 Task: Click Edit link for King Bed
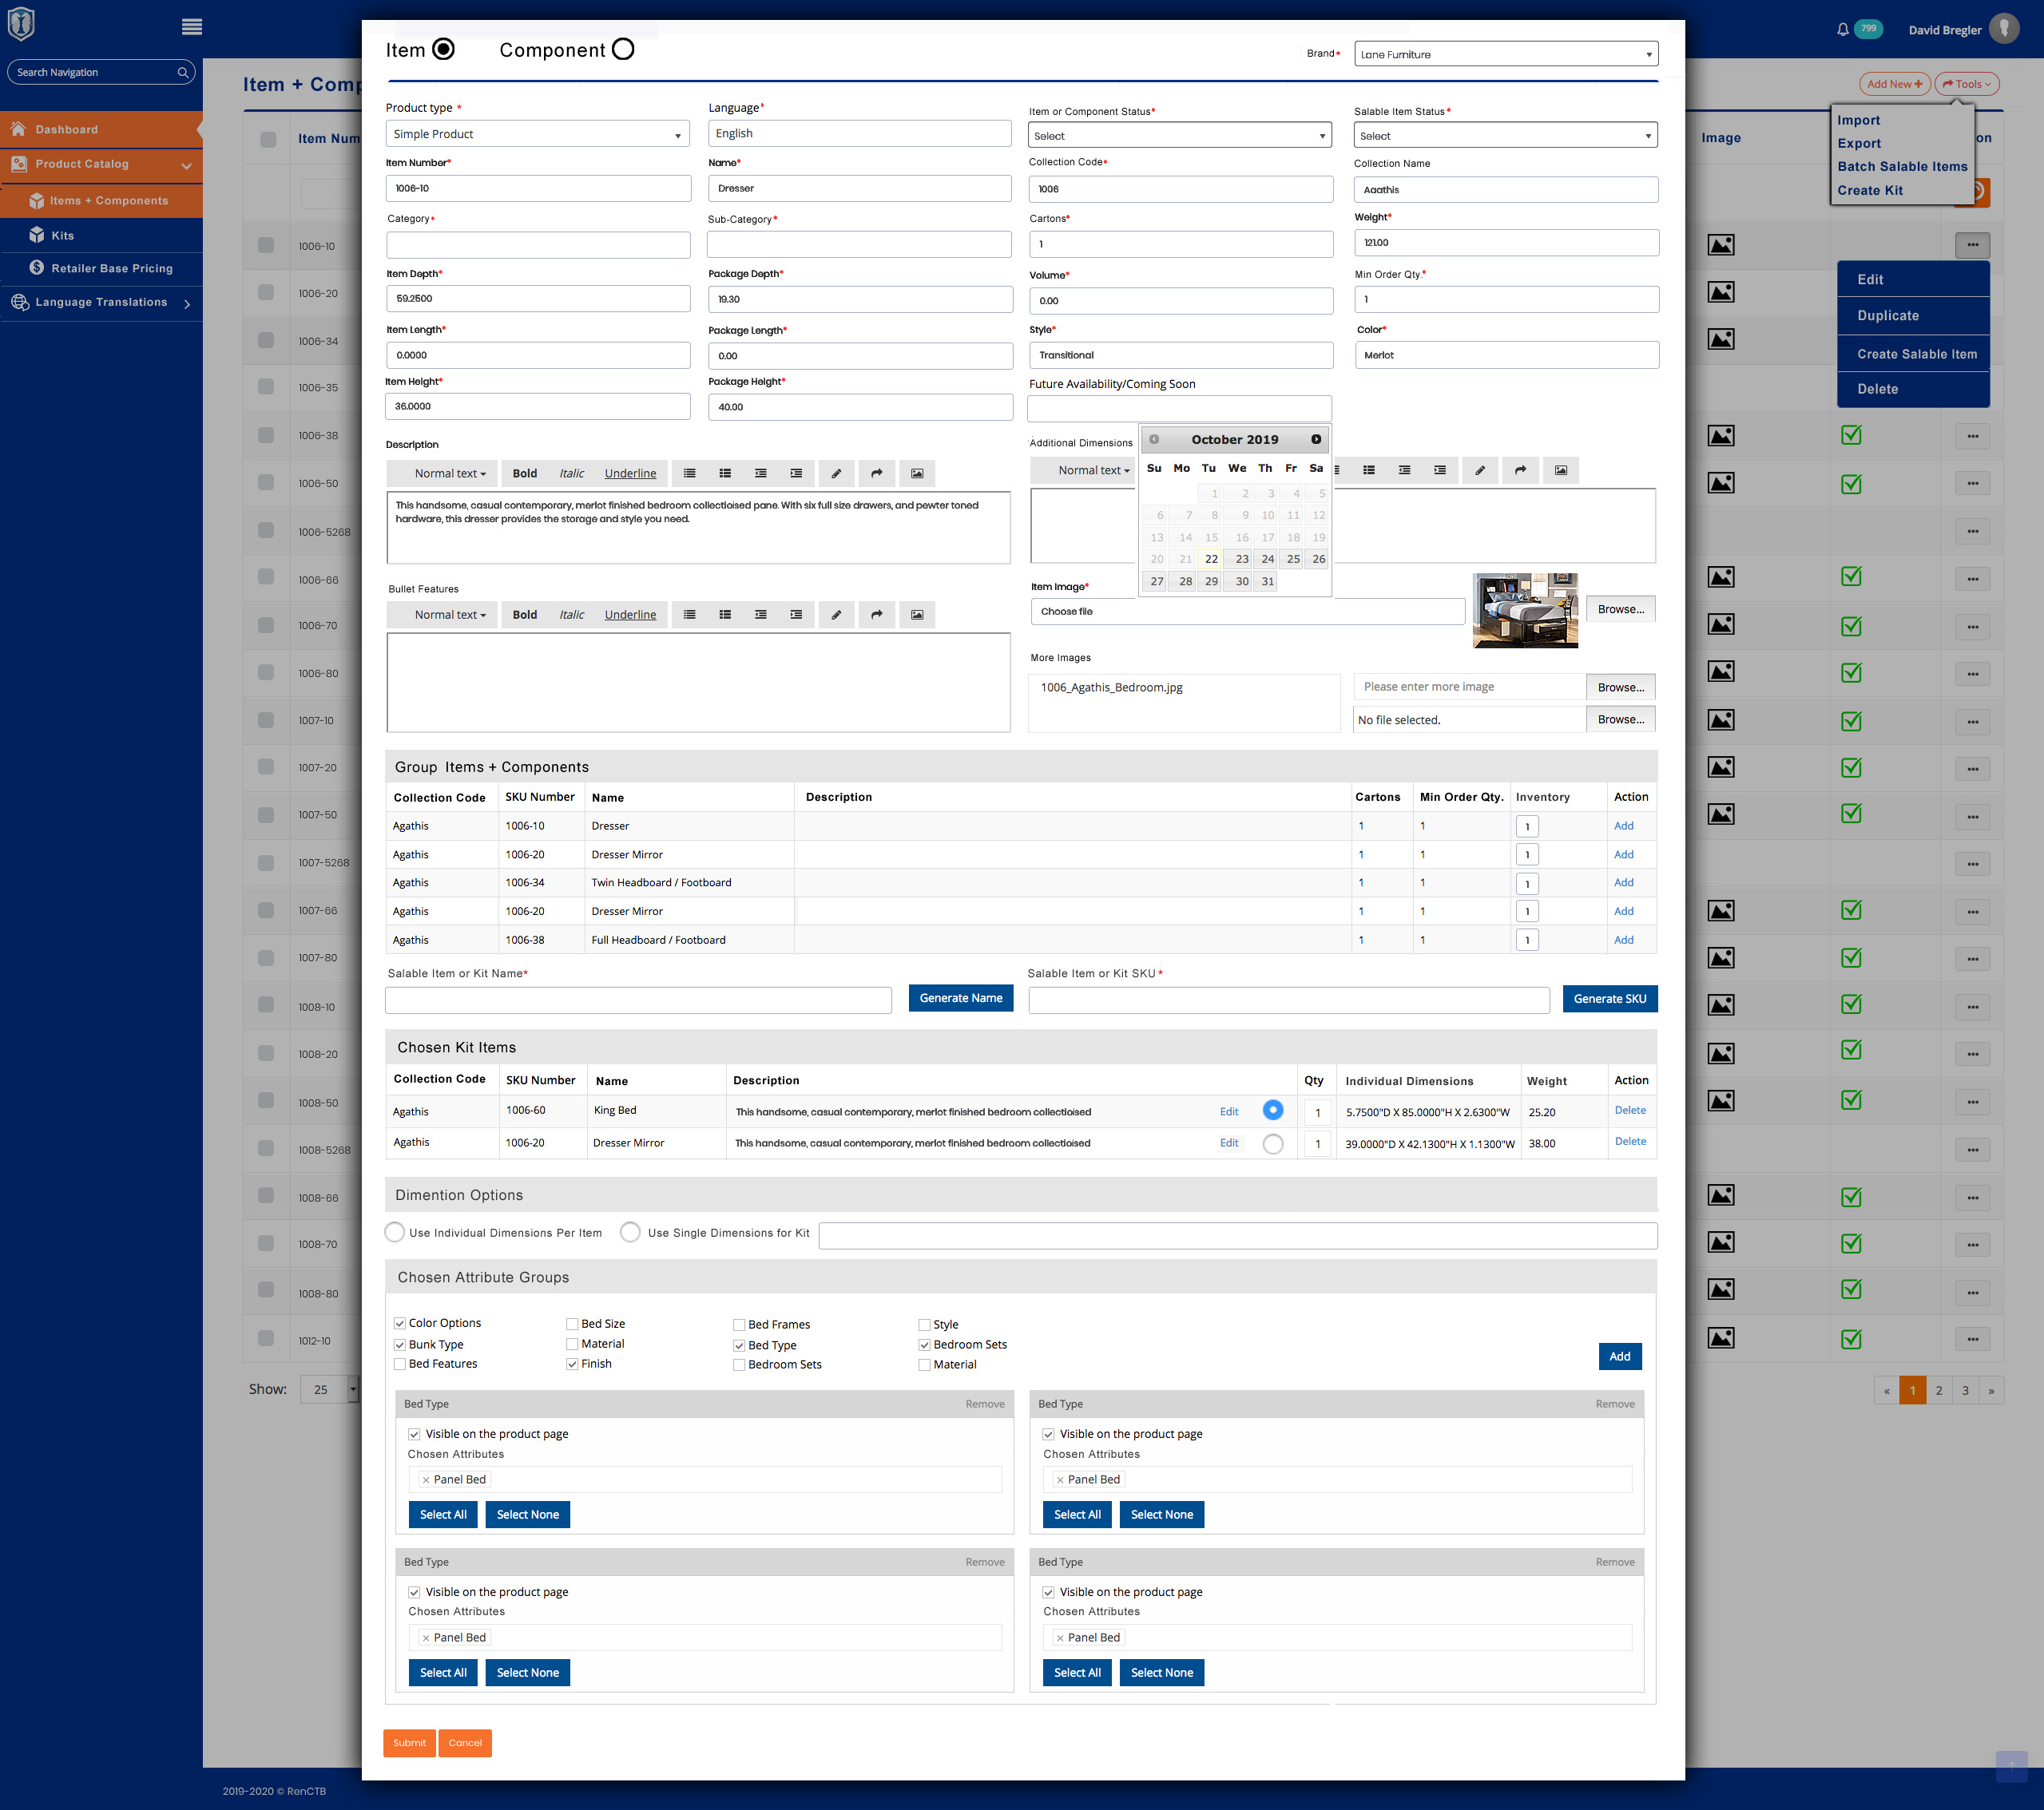[1229, 1111]
